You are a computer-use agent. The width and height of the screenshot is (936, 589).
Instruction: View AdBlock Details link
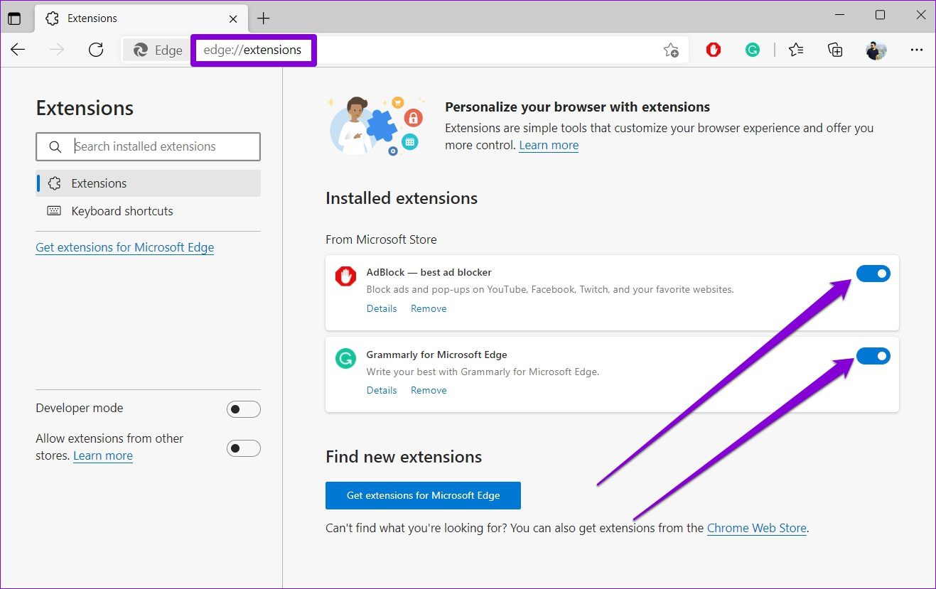click(382, 308)
